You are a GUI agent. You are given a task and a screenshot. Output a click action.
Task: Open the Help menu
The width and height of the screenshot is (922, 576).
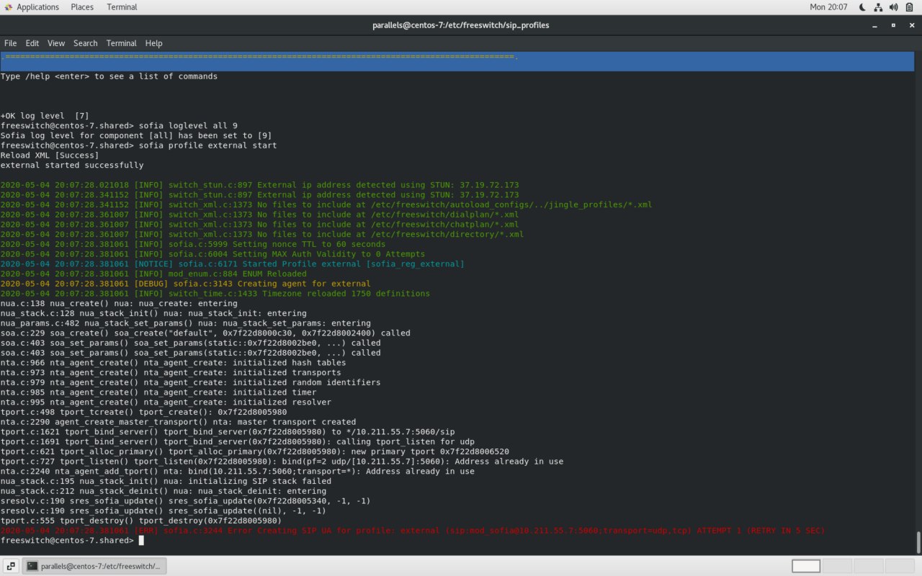click(x=153, y=43)
